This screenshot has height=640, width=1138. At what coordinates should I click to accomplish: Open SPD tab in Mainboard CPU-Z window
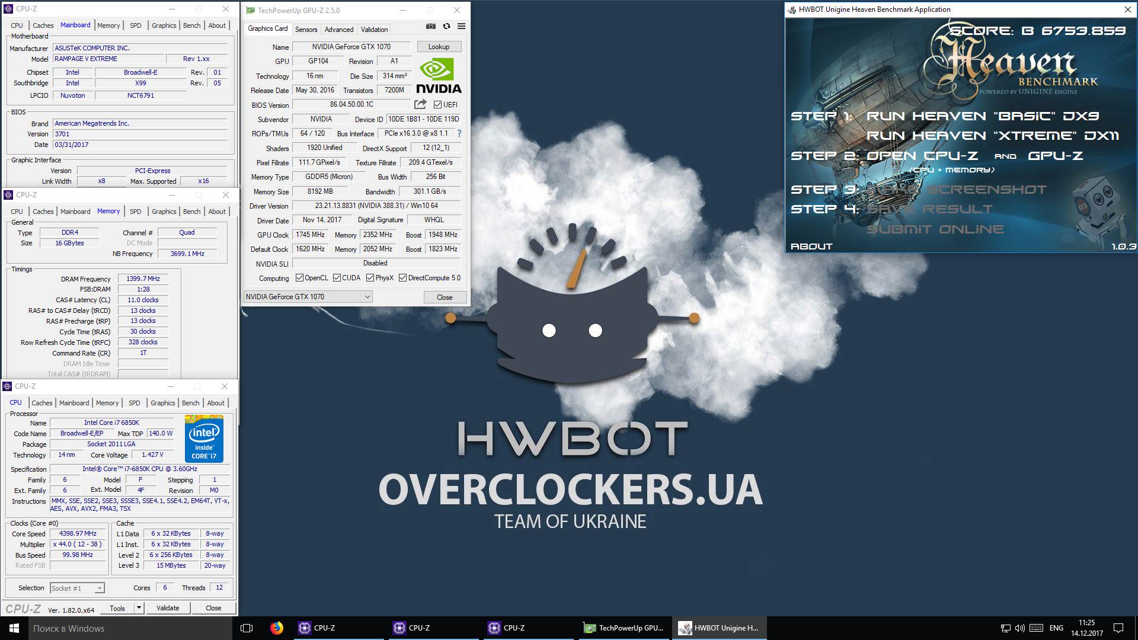point(136,25)
